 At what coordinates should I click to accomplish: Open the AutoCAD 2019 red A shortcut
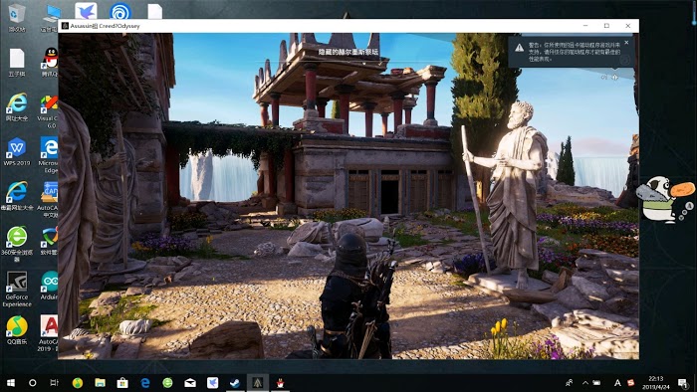click(x=48, y=333)
